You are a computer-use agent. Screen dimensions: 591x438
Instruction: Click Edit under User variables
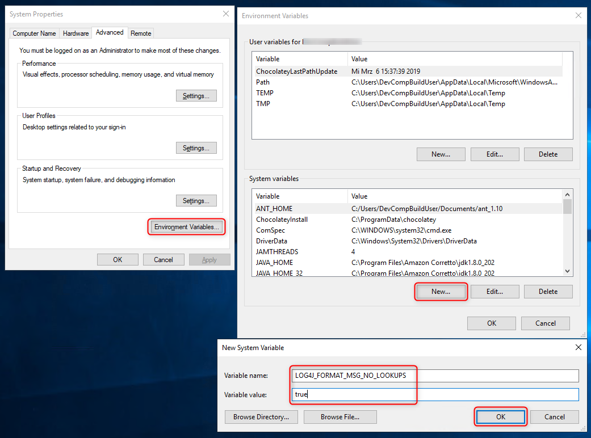494,154
